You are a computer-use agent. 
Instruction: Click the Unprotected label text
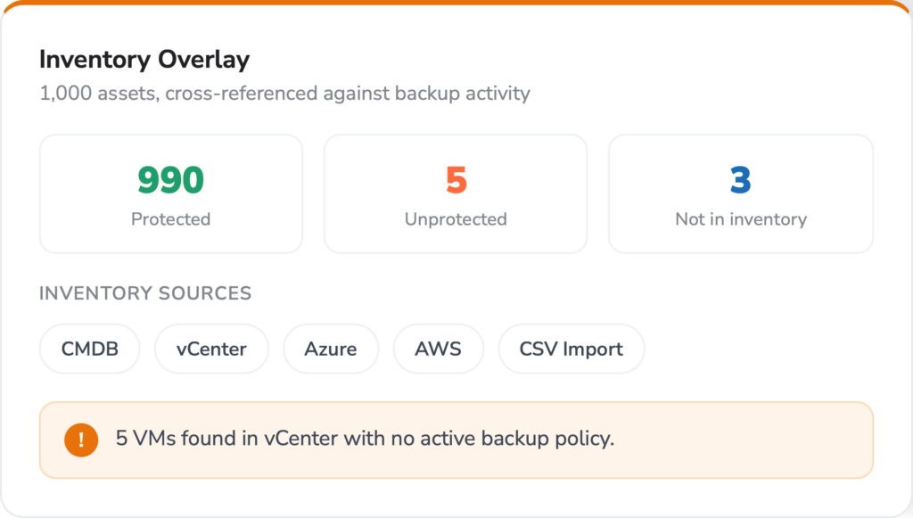456,218
